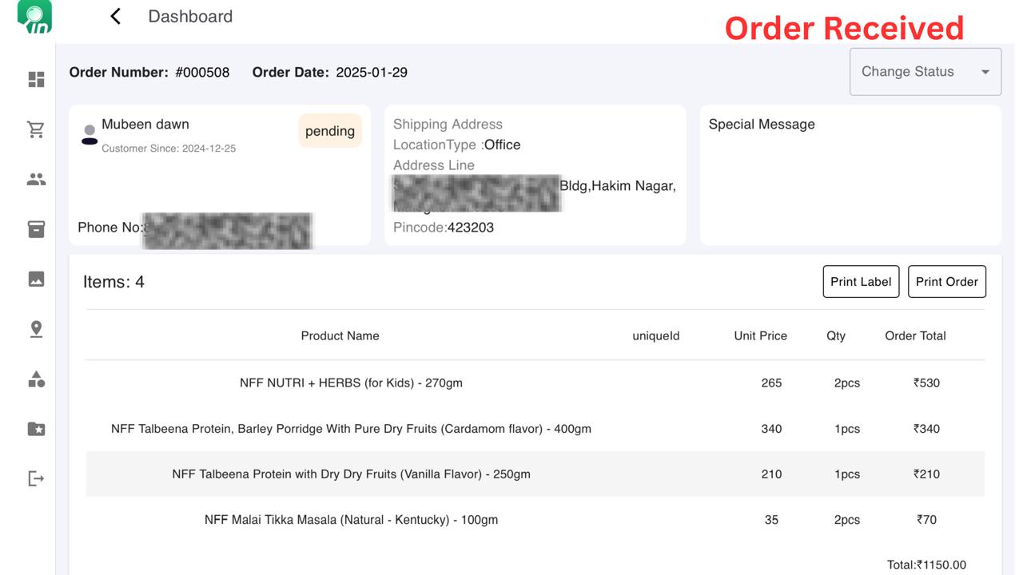Open the Change Status dropdown
Screen dimensions: 1023x575
[x=925, y=72]
